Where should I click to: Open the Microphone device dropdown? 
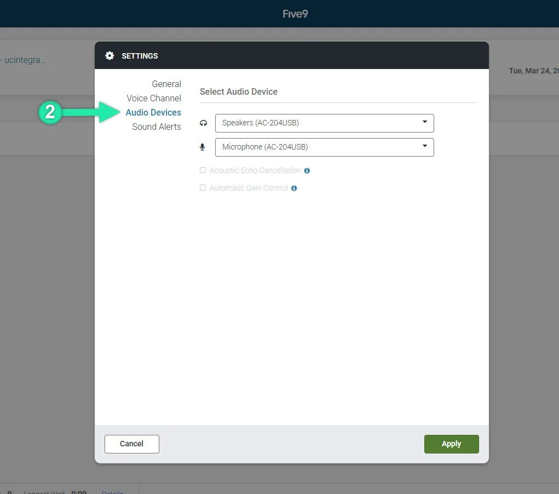click(x=325, y=147)
